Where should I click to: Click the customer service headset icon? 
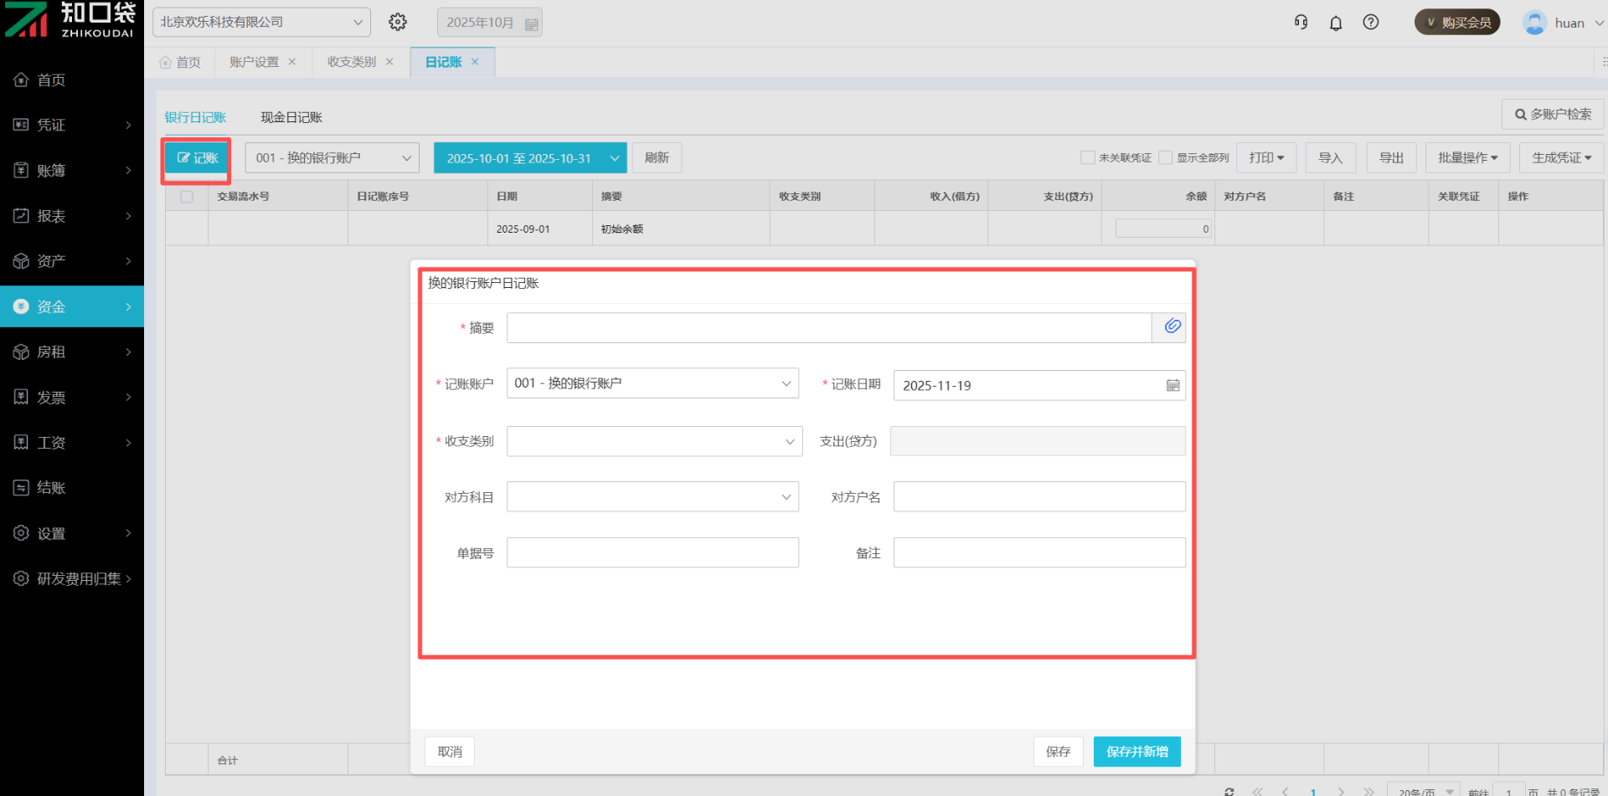1301,23
